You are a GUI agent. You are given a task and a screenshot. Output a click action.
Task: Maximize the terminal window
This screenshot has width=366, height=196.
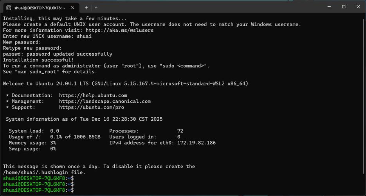point(344,7)
